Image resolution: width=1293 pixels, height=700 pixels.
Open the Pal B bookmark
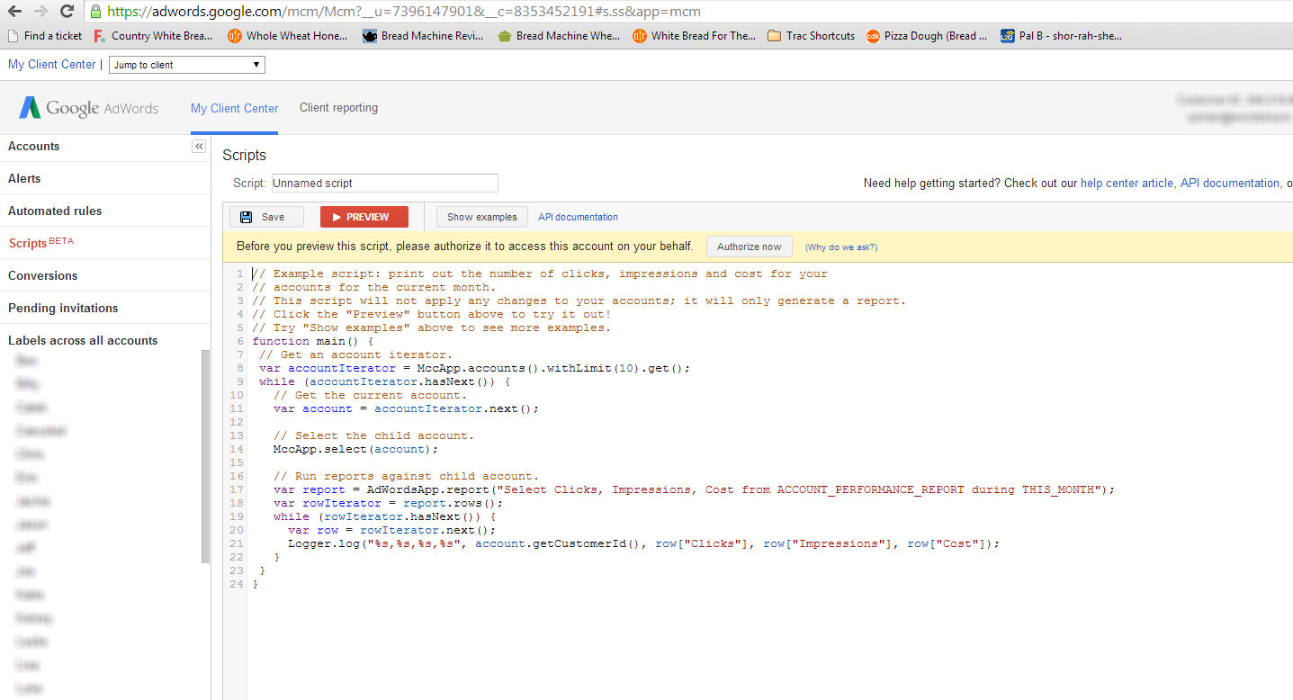(1062, 36)
